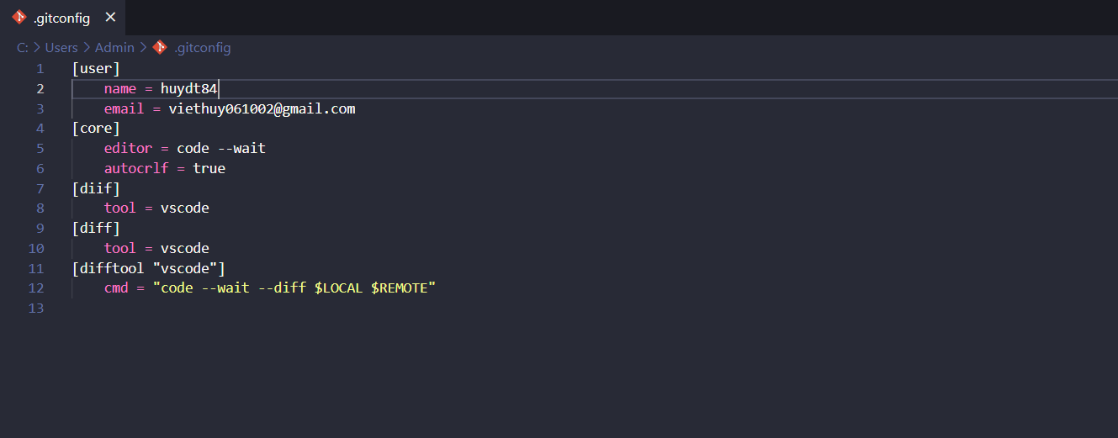Click the email address viethuy061002@gmail.com

262,108
